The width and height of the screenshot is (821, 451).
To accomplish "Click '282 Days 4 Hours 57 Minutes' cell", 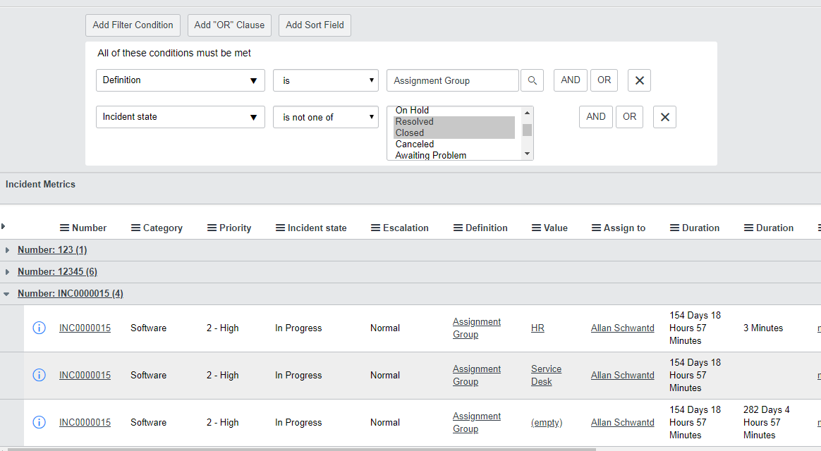I will (767, 422).
